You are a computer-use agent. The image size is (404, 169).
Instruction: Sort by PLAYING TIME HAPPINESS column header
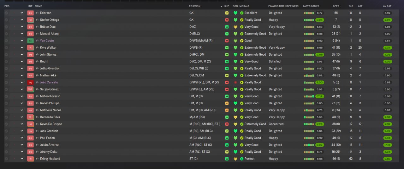pos(283,6)
